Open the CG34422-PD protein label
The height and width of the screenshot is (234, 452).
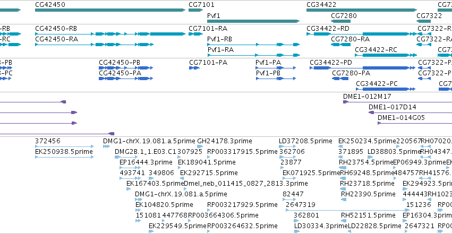point(331,63)
